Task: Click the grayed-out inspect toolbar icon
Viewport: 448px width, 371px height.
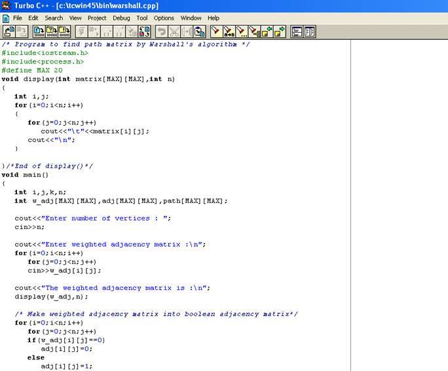Action: click(132, 31)
